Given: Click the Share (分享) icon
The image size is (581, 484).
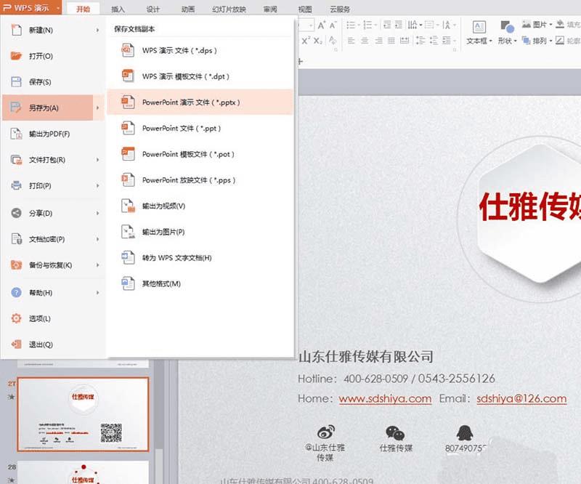Looking at the screenshot, I should (16, 213).
